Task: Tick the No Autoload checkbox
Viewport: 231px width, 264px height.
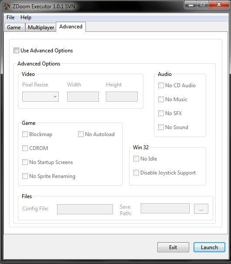Action: (81, 134)
